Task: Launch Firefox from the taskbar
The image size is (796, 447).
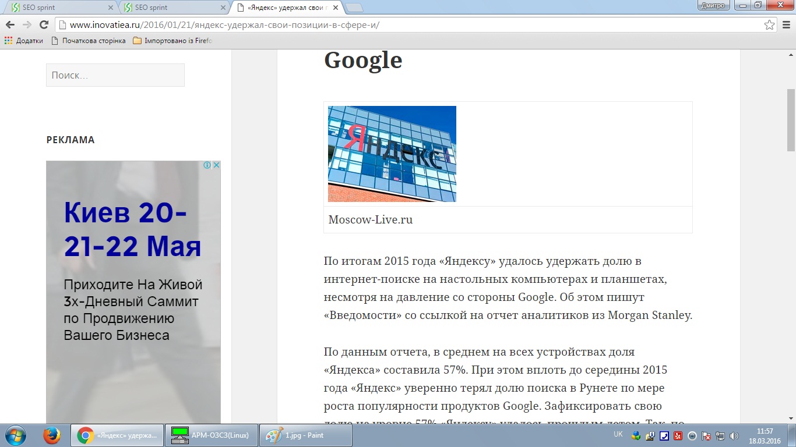Action: 52,435
